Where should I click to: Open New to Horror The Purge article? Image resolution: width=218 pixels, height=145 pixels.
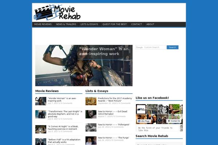113,138
